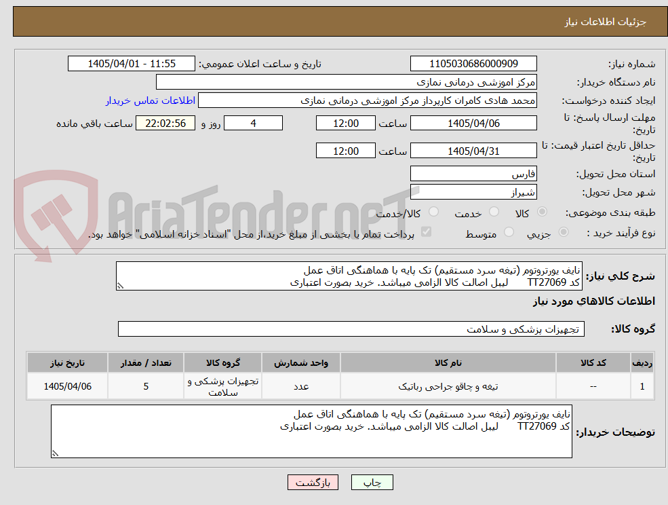Click the ردیف column header
This screenshot has width=668, height=505.
coord(642,362)
